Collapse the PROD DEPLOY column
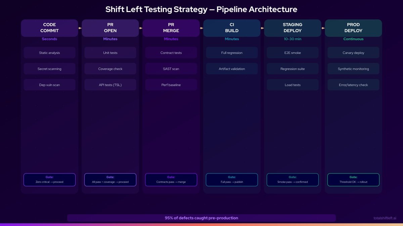Screen dimensions: 403x226 353,28
